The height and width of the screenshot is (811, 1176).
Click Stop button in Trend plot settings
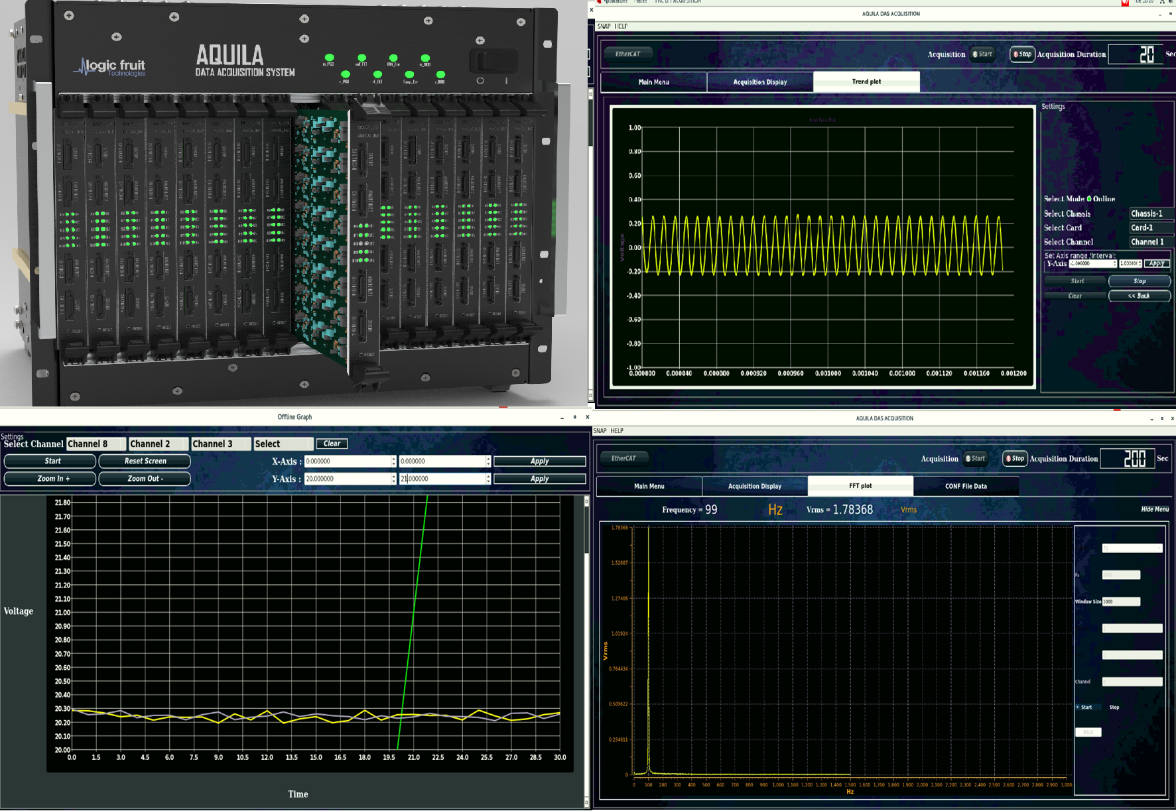click(x=1140, y=281)
